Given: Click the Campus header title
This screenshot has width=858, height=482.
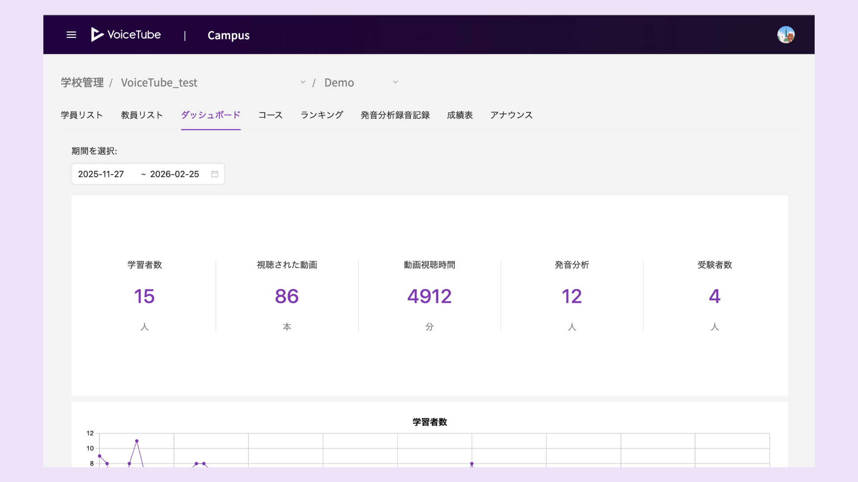Looking at the screenshot, I should point(228,35).
